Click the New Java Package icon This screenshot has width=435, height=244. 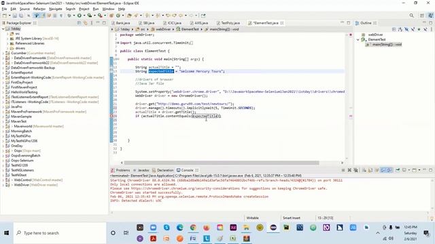pos(111,16)
